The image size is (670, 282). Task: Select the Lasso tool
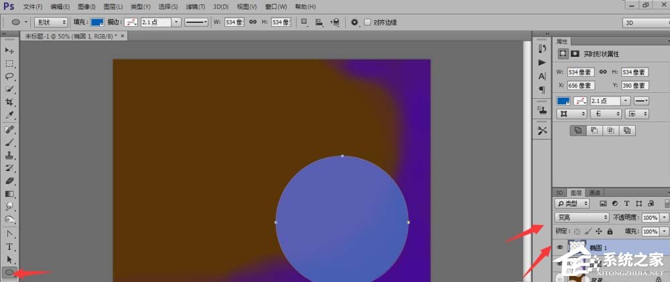pyautogui.click(x=9, y=76)
